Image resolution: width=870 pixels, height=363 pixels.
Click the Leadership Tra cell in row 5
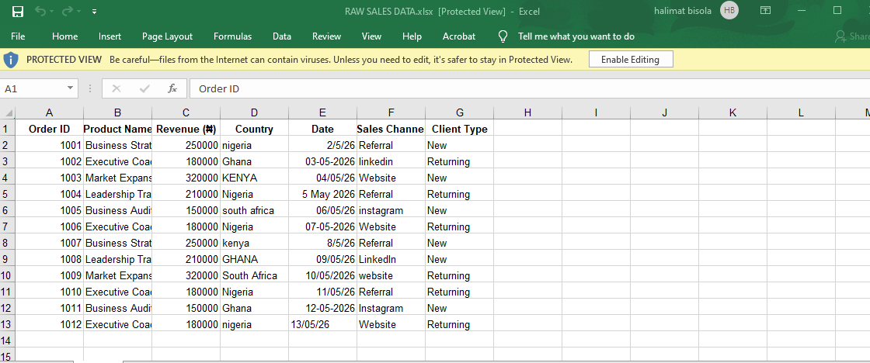pos(117,194)
